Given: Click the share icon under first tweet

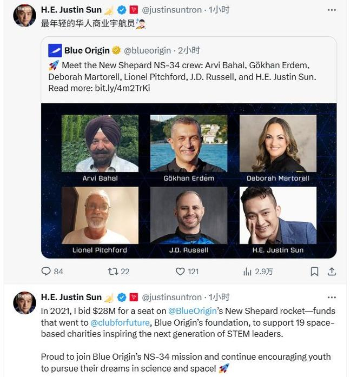Looking at the screenshot, I should point(332,272).
